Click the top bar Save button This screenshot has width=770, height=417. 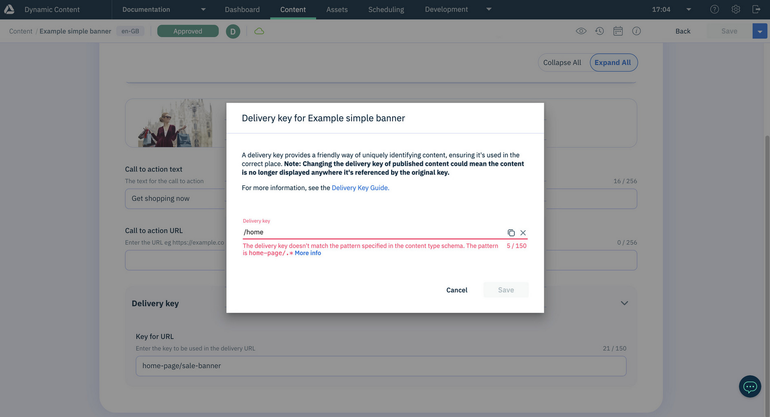729,31
